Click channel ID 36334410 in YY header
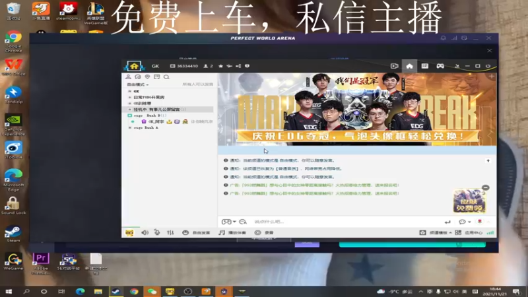 pos(184,66)
